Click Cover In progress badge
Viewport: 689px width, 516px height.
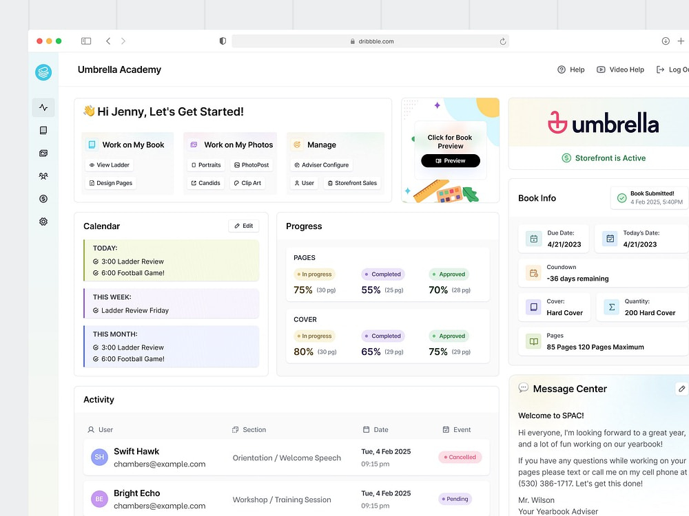coord(314,336)
